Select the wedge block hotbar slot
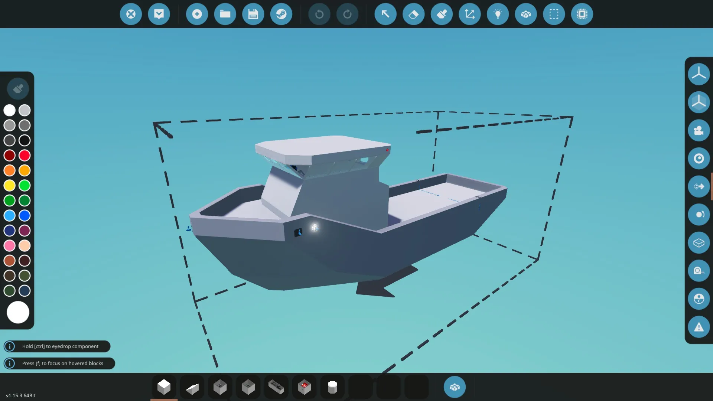This screenshot has width=713, height=401. point(192,388)
